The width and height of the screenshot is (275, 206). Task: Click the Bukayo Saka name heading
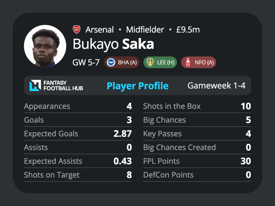pos(113,44)
